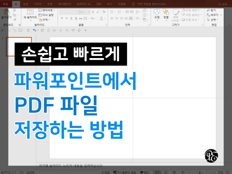Click the Copy icon in clipboard group
Screen dimensions: 232x174
click(x=14, y=15)
